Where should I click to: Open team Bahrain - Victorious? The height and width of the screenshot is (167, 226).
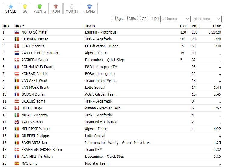(101, 32)
